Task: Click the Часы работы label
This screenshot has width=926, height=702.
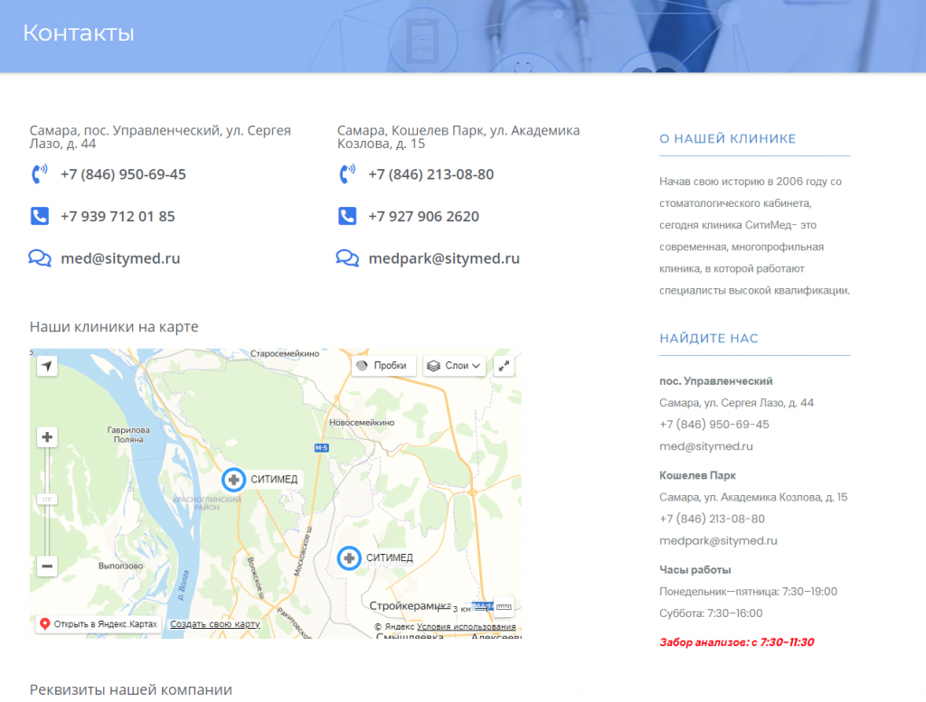Action: pos(695,570)
